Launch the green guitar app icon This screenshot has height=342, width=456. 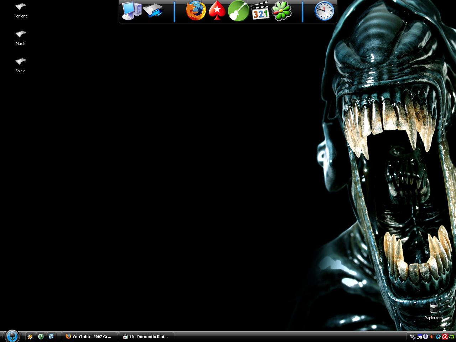tap(238, 11)
